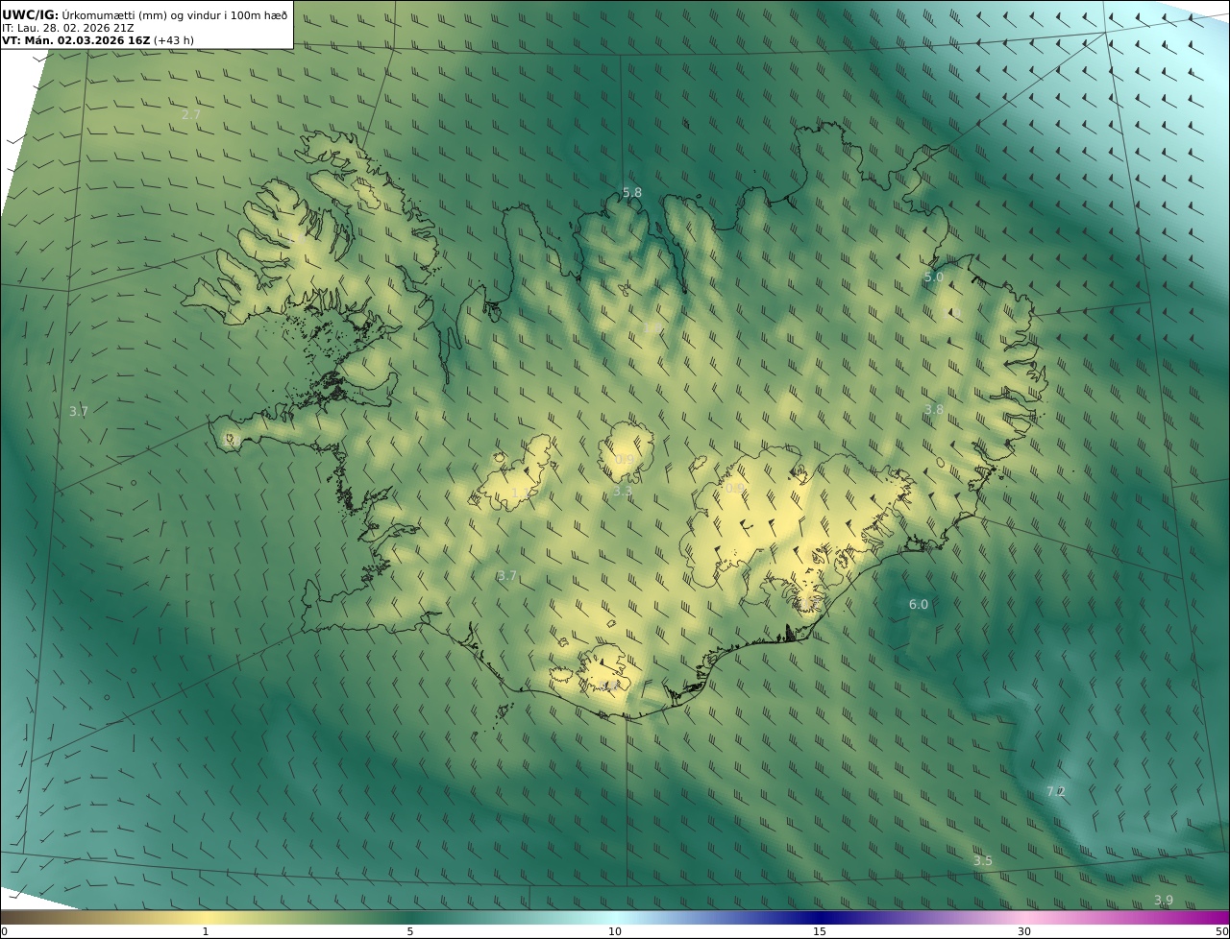This screenshot has height=939, width=1230.
Task: Click the '50' tick label on the colour scale
Action: click(x=1221, y=931)
